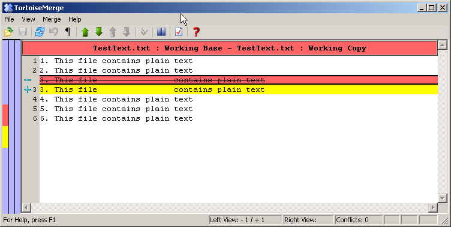Open the File menu
Screen dimensions: 451x227
9,19
